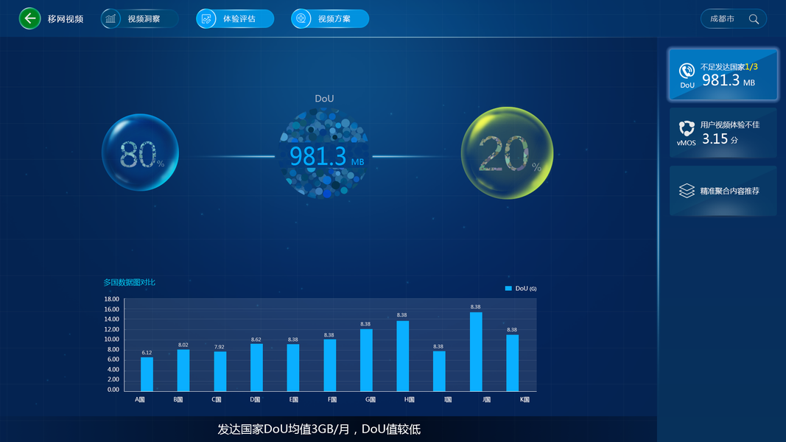Click the 成都市 search field
The height and width of the screenshot is (442, 786).
coord(734,19)
